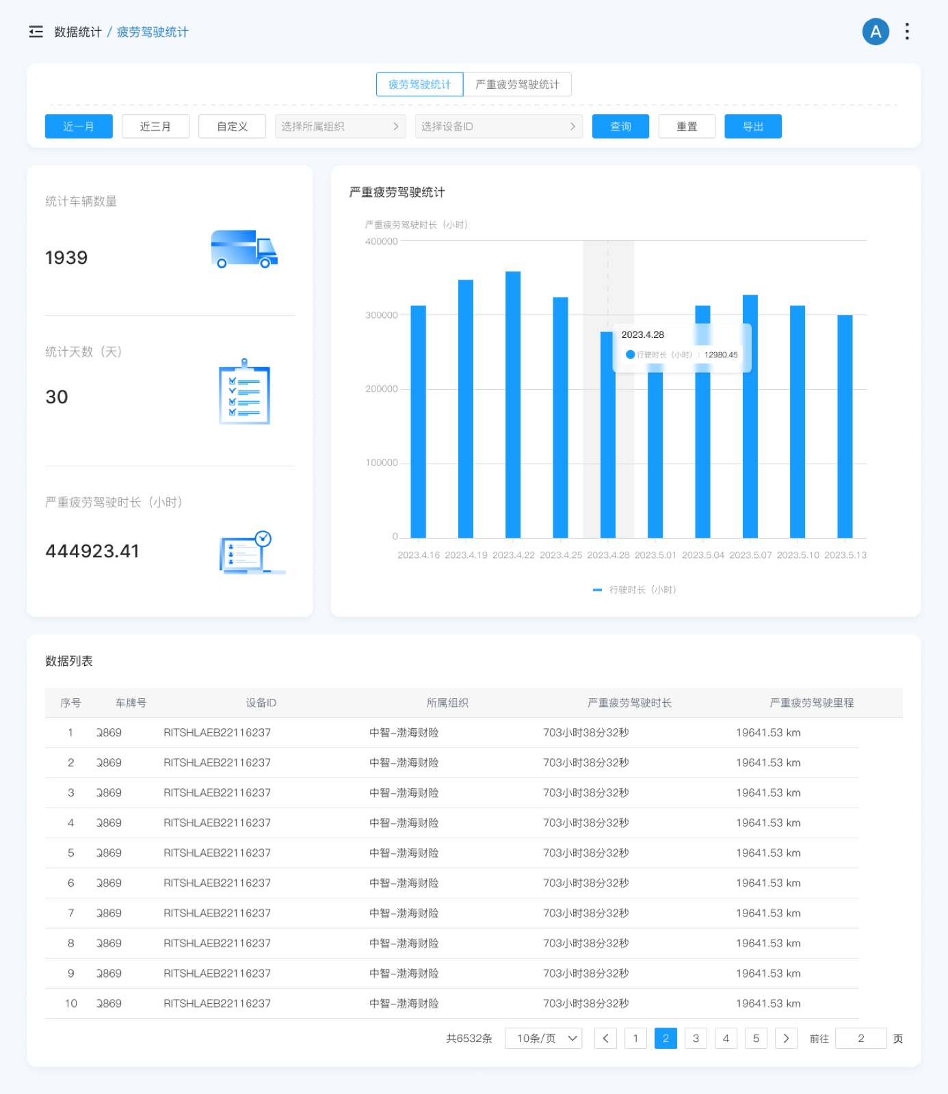
Task: Open 疲劳驾驶统计 breadcrumb link
Action: (153, 32)
